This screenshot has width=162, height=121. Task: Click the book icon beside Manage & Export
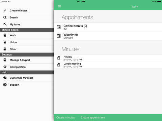[5, 60]
